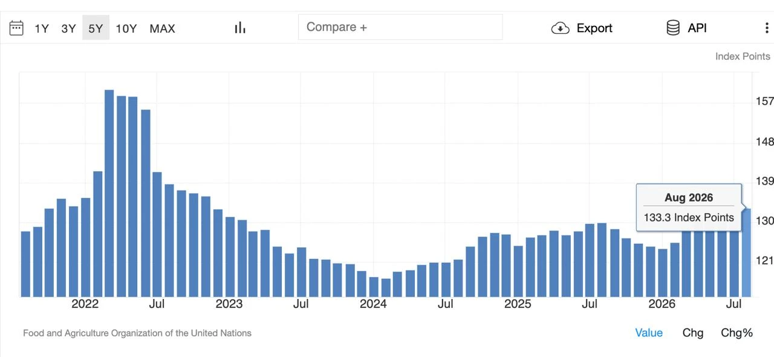Click the API button label

coord(697,28)
